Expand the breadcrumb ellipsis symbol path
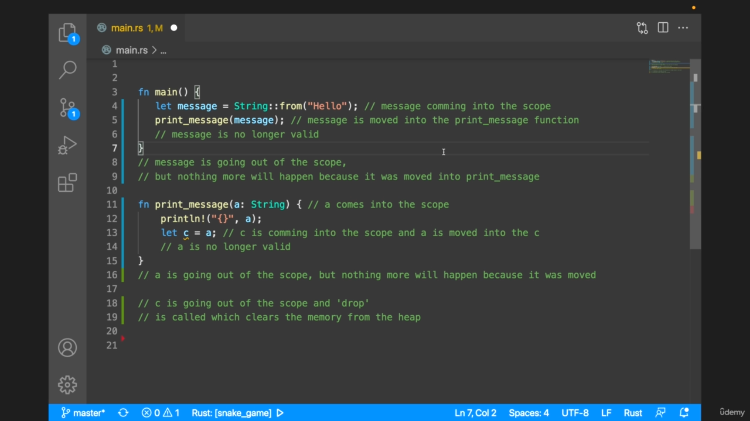 (163, 50)
